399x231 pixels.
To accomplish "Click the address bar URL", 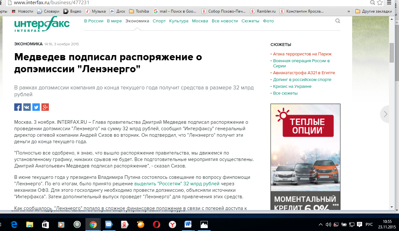I will (52, 3).
